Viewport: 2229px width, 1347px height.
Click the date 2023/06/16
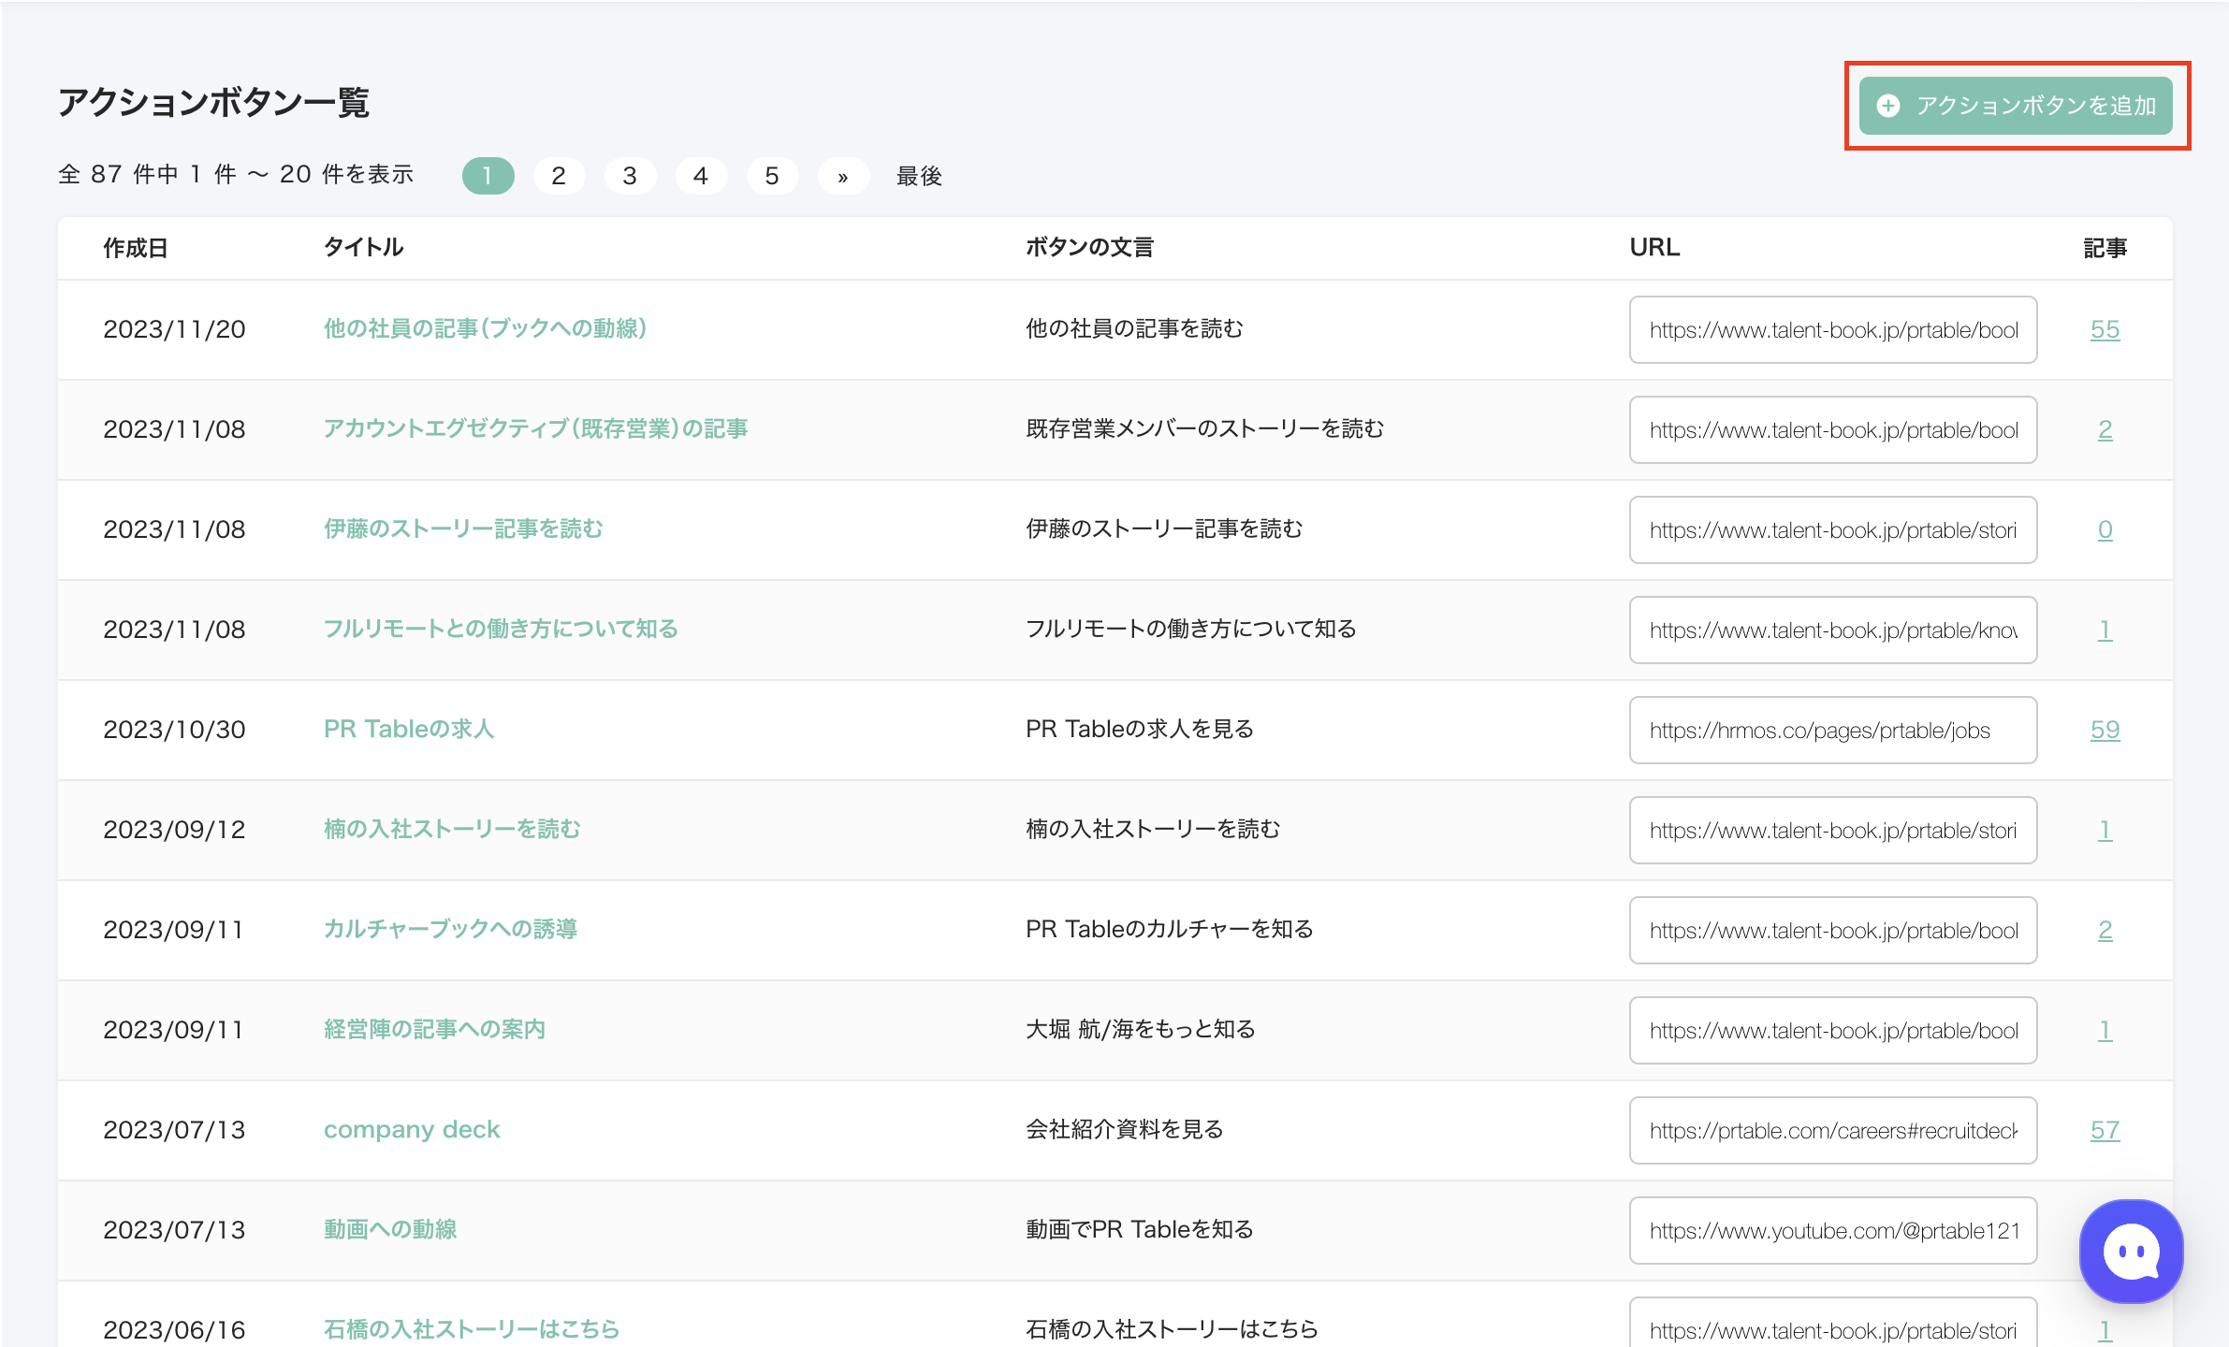pyautogui.click(x=174, y=1330)
